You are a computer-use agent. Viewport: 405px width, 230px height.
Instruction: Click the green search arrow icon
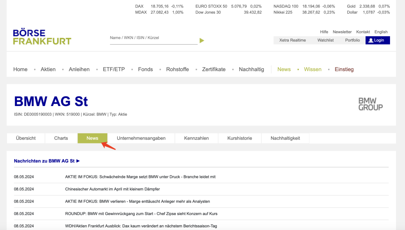coord(202,40)
